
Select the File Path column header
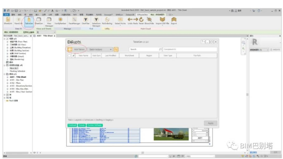pyautogui.click(x=197, y=56)
